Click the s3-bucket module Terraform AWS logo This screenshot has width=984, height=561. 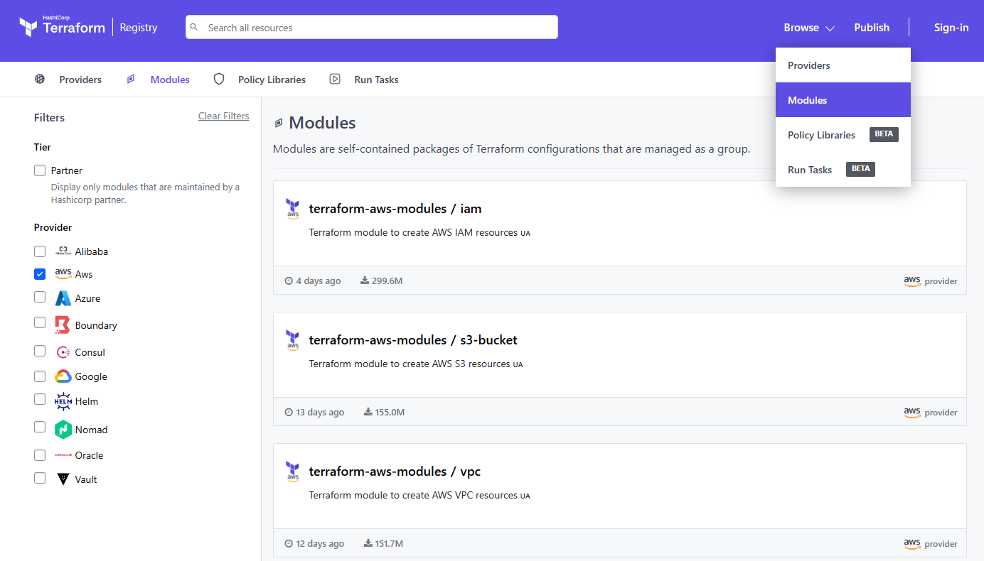(292, 341)
